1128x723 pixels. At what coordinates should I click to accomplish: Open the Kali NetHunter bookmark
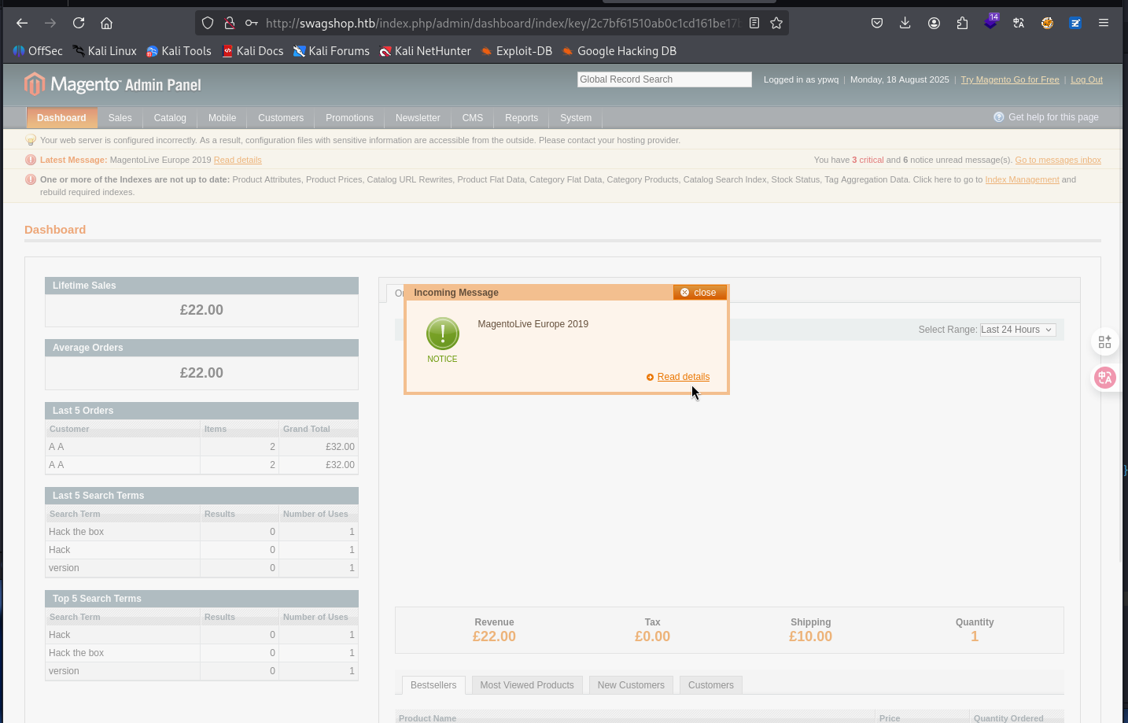(425, 51)
